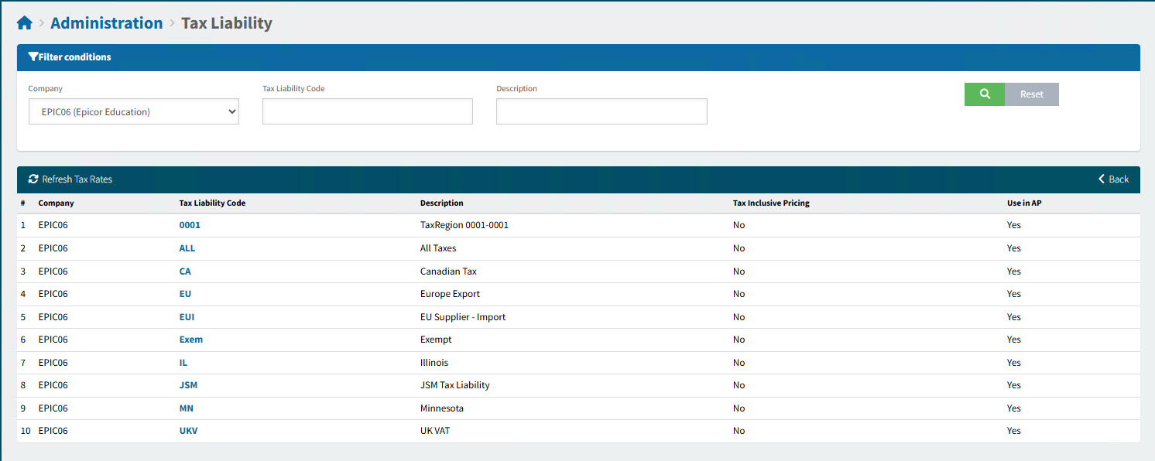Click the filter funnel icon on Filter conditions bar
This screenshot has width=1155, height=461.
(x=32, y=56)
